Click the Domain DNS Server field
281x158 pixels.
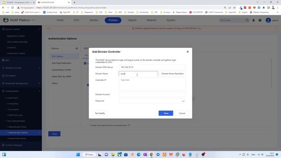click(152, 67)
